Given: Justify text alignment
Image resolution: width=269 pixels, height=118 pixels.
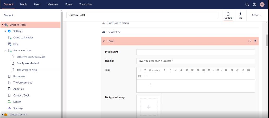Looking at the screenshot, I should click(204, 70).
